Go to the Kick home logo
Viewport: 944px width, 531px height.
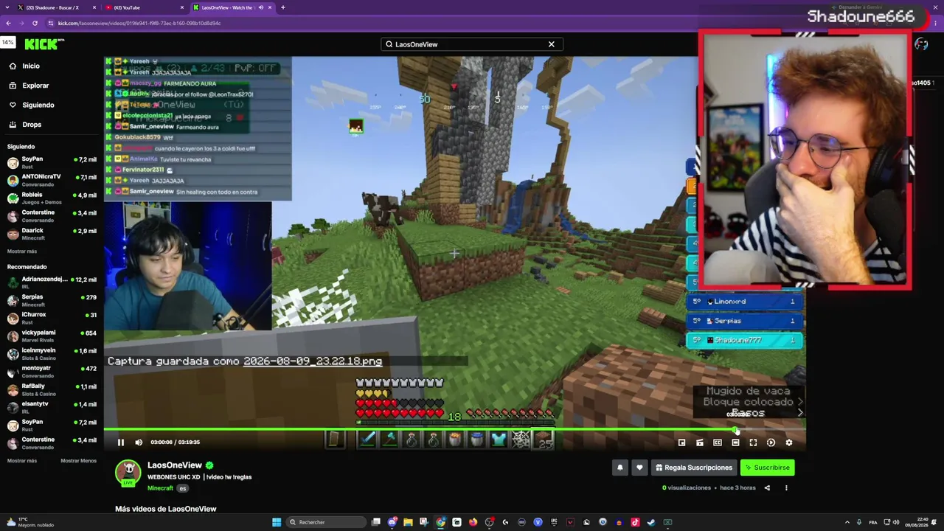click(x=44, y=44)
